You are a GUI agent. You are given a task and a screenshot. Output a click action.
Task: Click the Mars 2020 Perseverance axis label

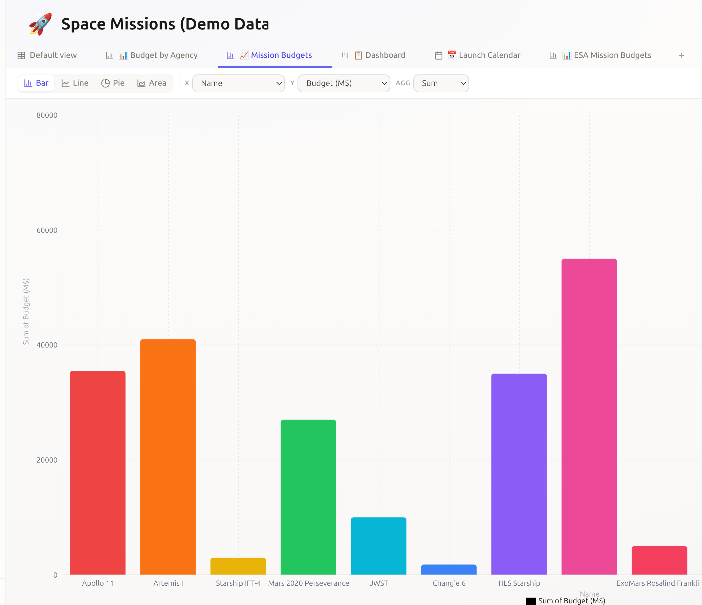click(x=309, y=583)
